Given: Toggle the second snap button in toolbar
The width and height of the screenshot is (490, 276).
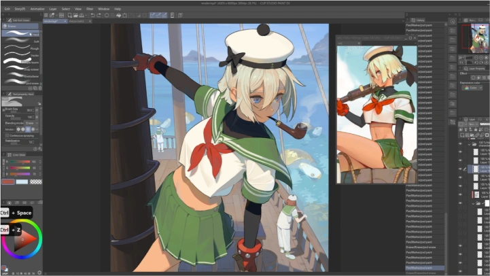Looking at the screenshot, I should point(158,15).
